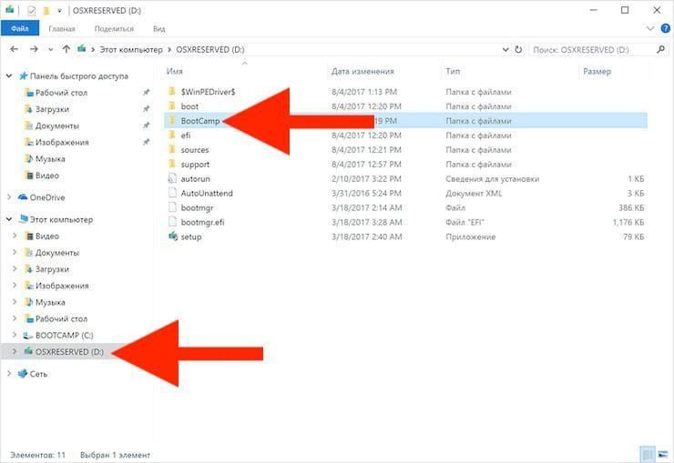Select the support folder icon
The image size is (674, 463).
[x=172, y=165]
